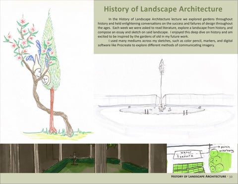Click the footer History of Landscape Architecture text
Image resolution: width=238 pixels, height=184 pixels.
198,177
